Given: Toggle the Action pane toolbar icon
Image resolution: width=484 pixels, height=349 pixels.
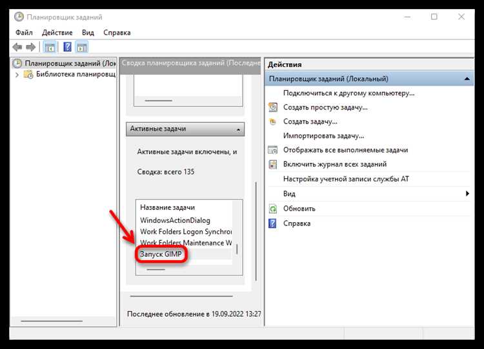Looking at the screenshot, I should pyautogui.click(x=82, y=48).
